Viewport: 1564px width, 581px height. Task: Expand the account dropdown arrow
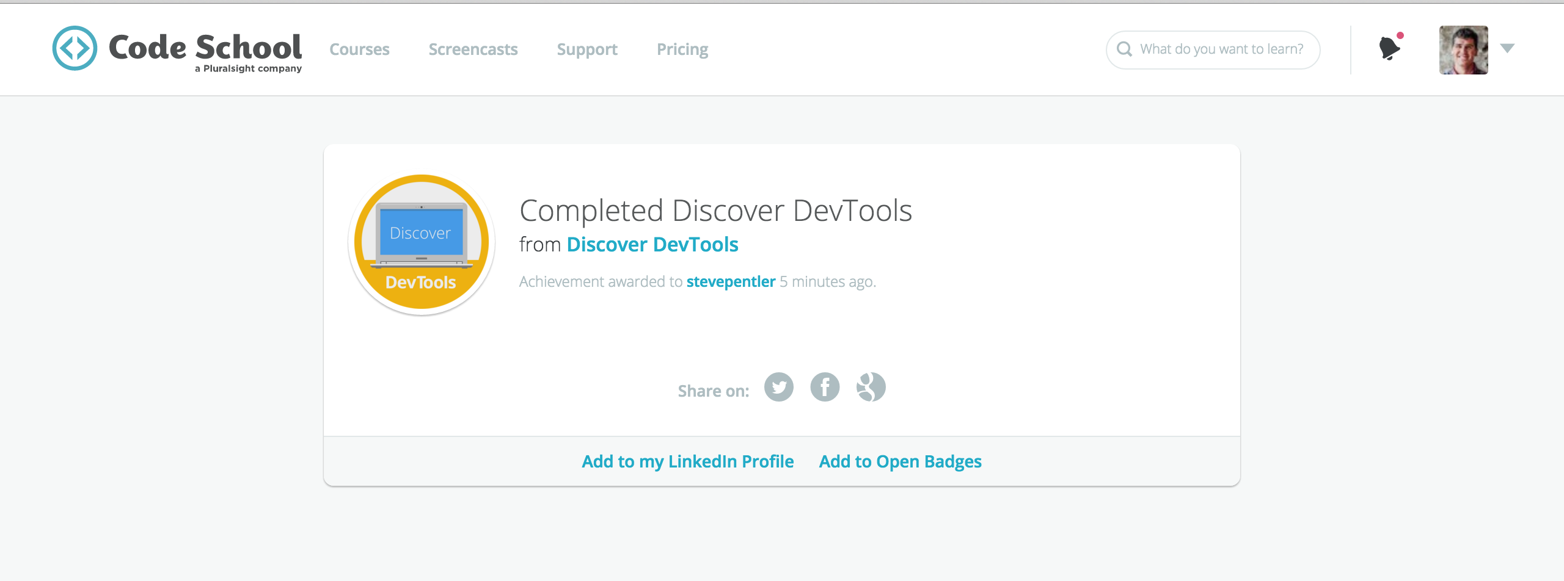pyautogui.click(x=1507, y=48)
